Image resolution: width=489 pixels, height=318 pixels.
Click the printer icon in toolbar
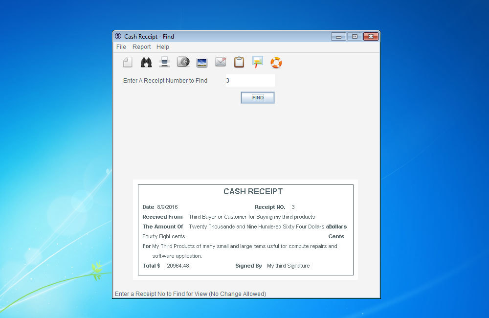(x=164, y=62)
